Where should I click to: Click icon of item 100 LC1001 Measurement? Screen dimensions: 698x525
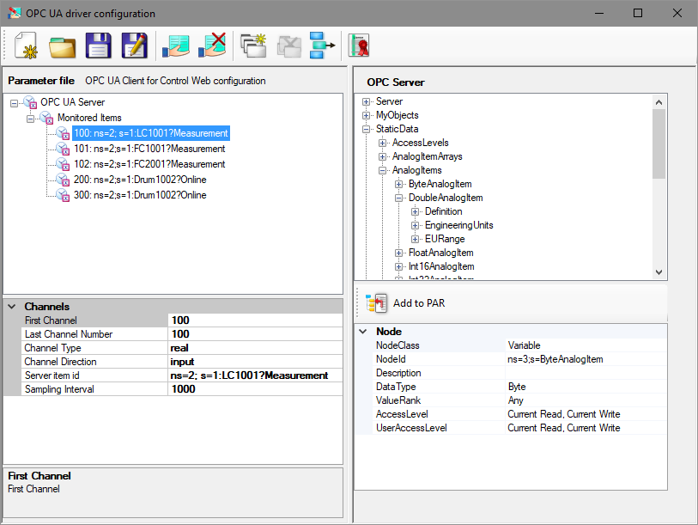63,133
